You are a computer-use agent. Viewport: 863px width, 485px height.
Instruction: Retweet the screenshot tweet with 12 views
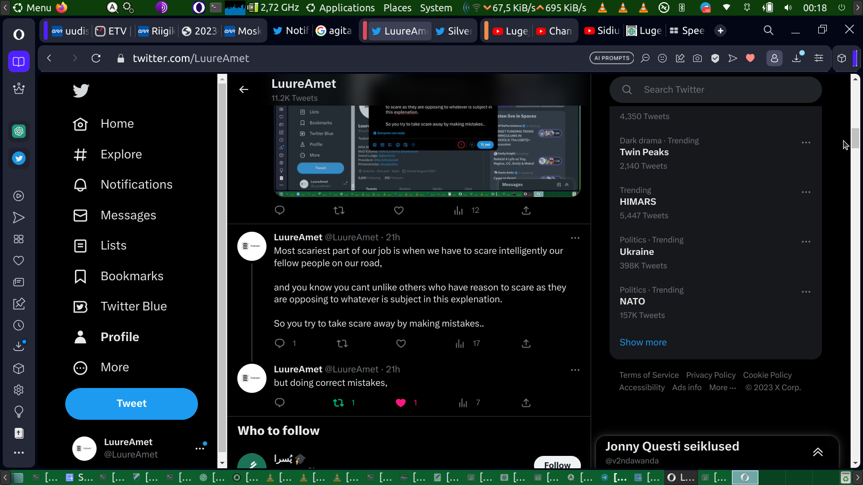(339, 210)
